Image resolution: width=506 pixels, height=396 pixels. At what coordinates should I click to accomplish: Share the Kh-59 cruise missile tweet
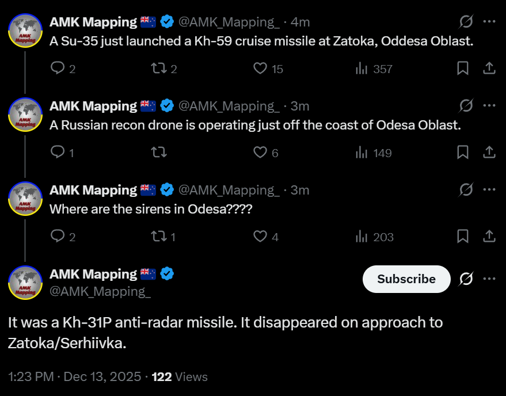click(489, 68)
